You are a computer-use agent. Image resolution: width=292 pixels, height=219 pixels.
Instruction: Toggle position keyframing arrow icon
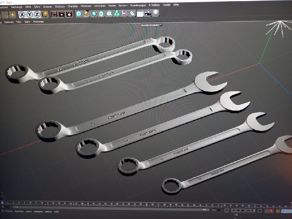pos(284,211)
